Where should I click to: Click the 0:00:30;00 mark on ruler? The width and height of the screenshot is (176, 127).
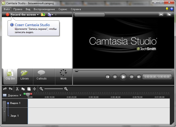pyautogui.click(x=94, y=97)
